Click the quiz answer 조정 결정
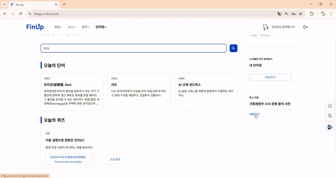Image resolution: width=336 pixels, height=178 pixels. point(115,159)
